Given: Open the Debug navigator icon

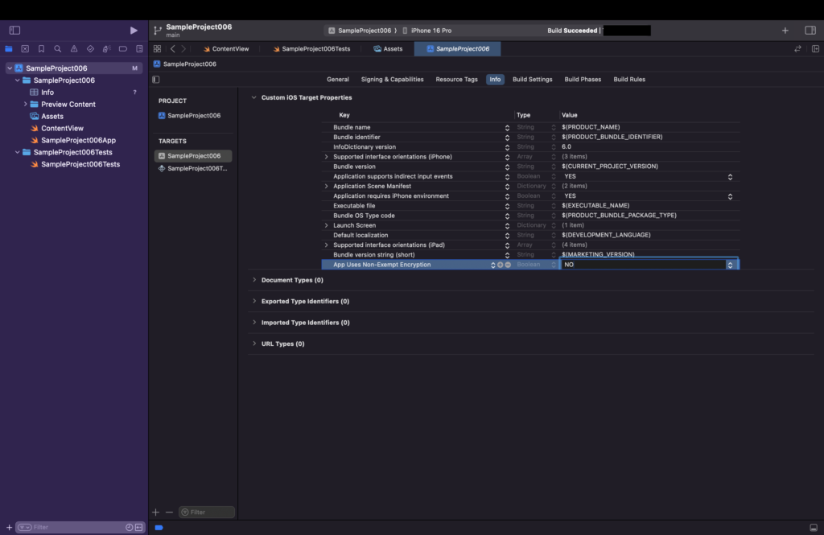Looking at the screenshot, I should tap(107, 49).
